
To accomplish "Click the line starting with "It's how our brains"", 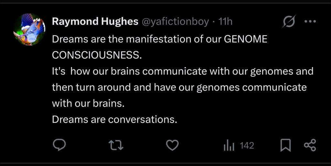I will 183,71.
